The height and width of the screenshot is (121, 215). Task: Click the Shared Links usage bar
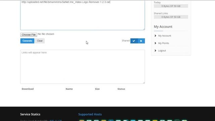pyautogui.click(x=171, y=17)
